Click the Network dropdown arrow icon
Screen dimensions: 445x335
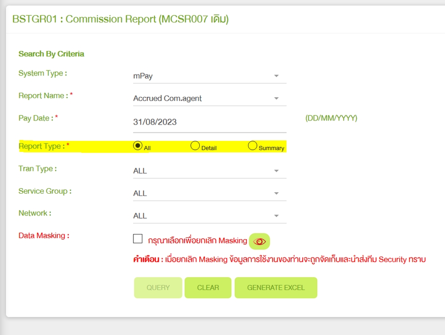tap(277, 215)
